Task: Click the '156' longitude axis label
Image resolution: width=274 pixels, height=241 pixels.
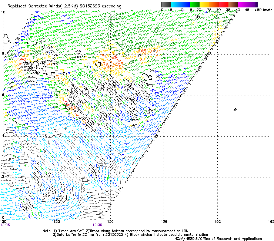Action: [x=110, y=222]
